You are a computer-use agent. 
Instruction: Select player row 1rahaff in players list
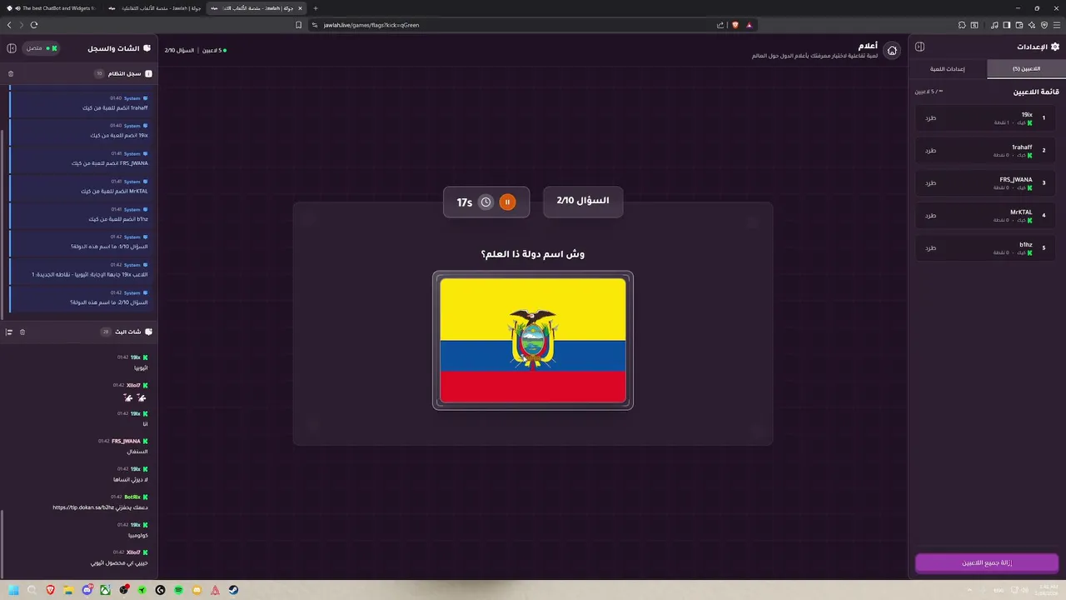[x=985, y=150]
